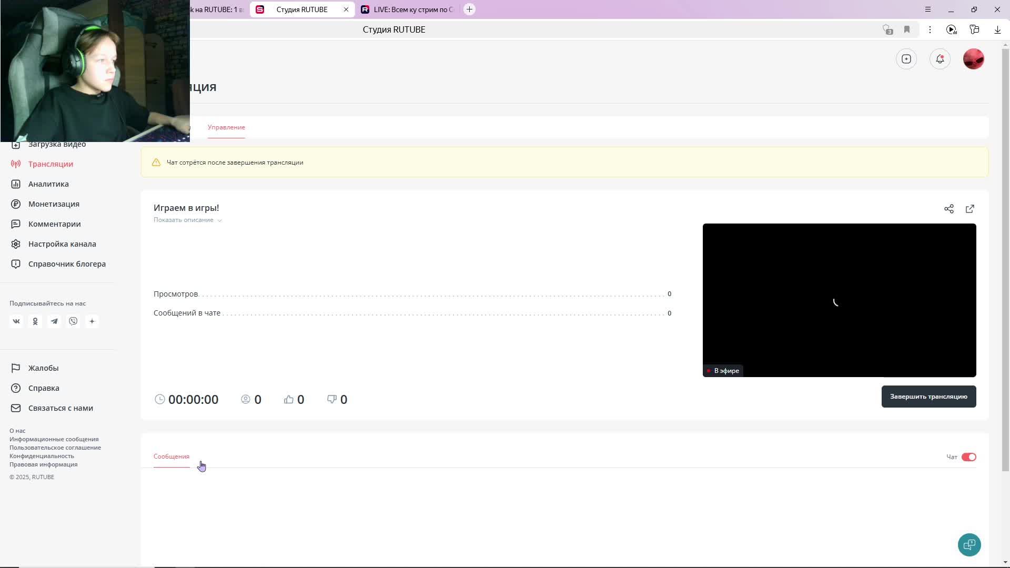Image resolution: width=1010 pixels, height=568 pixels.
Task: Click the В эфире live badge
Action: click(723, 371)
